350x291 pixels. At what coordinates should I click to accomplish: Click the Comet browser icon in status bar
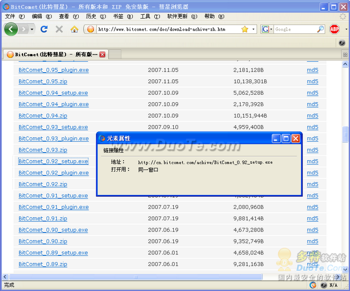click(x=313, y=285)
